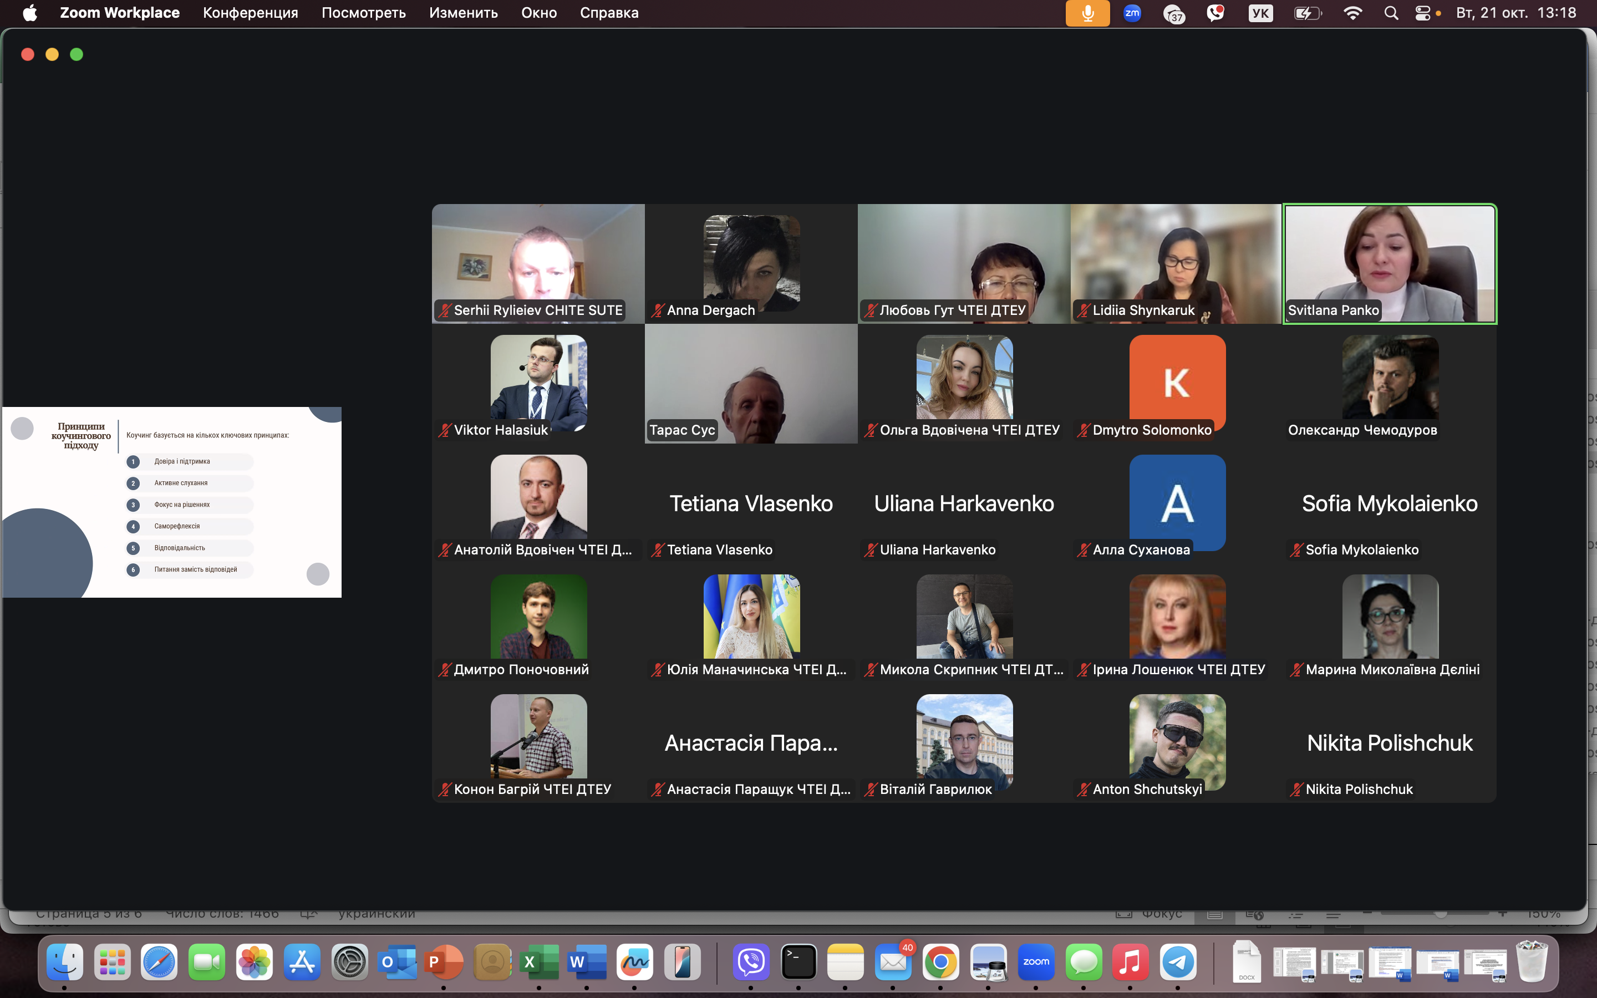Open Zoom app from the Dock
The height and width of the screenshot is (998, 1597).
click(1035, 963)
